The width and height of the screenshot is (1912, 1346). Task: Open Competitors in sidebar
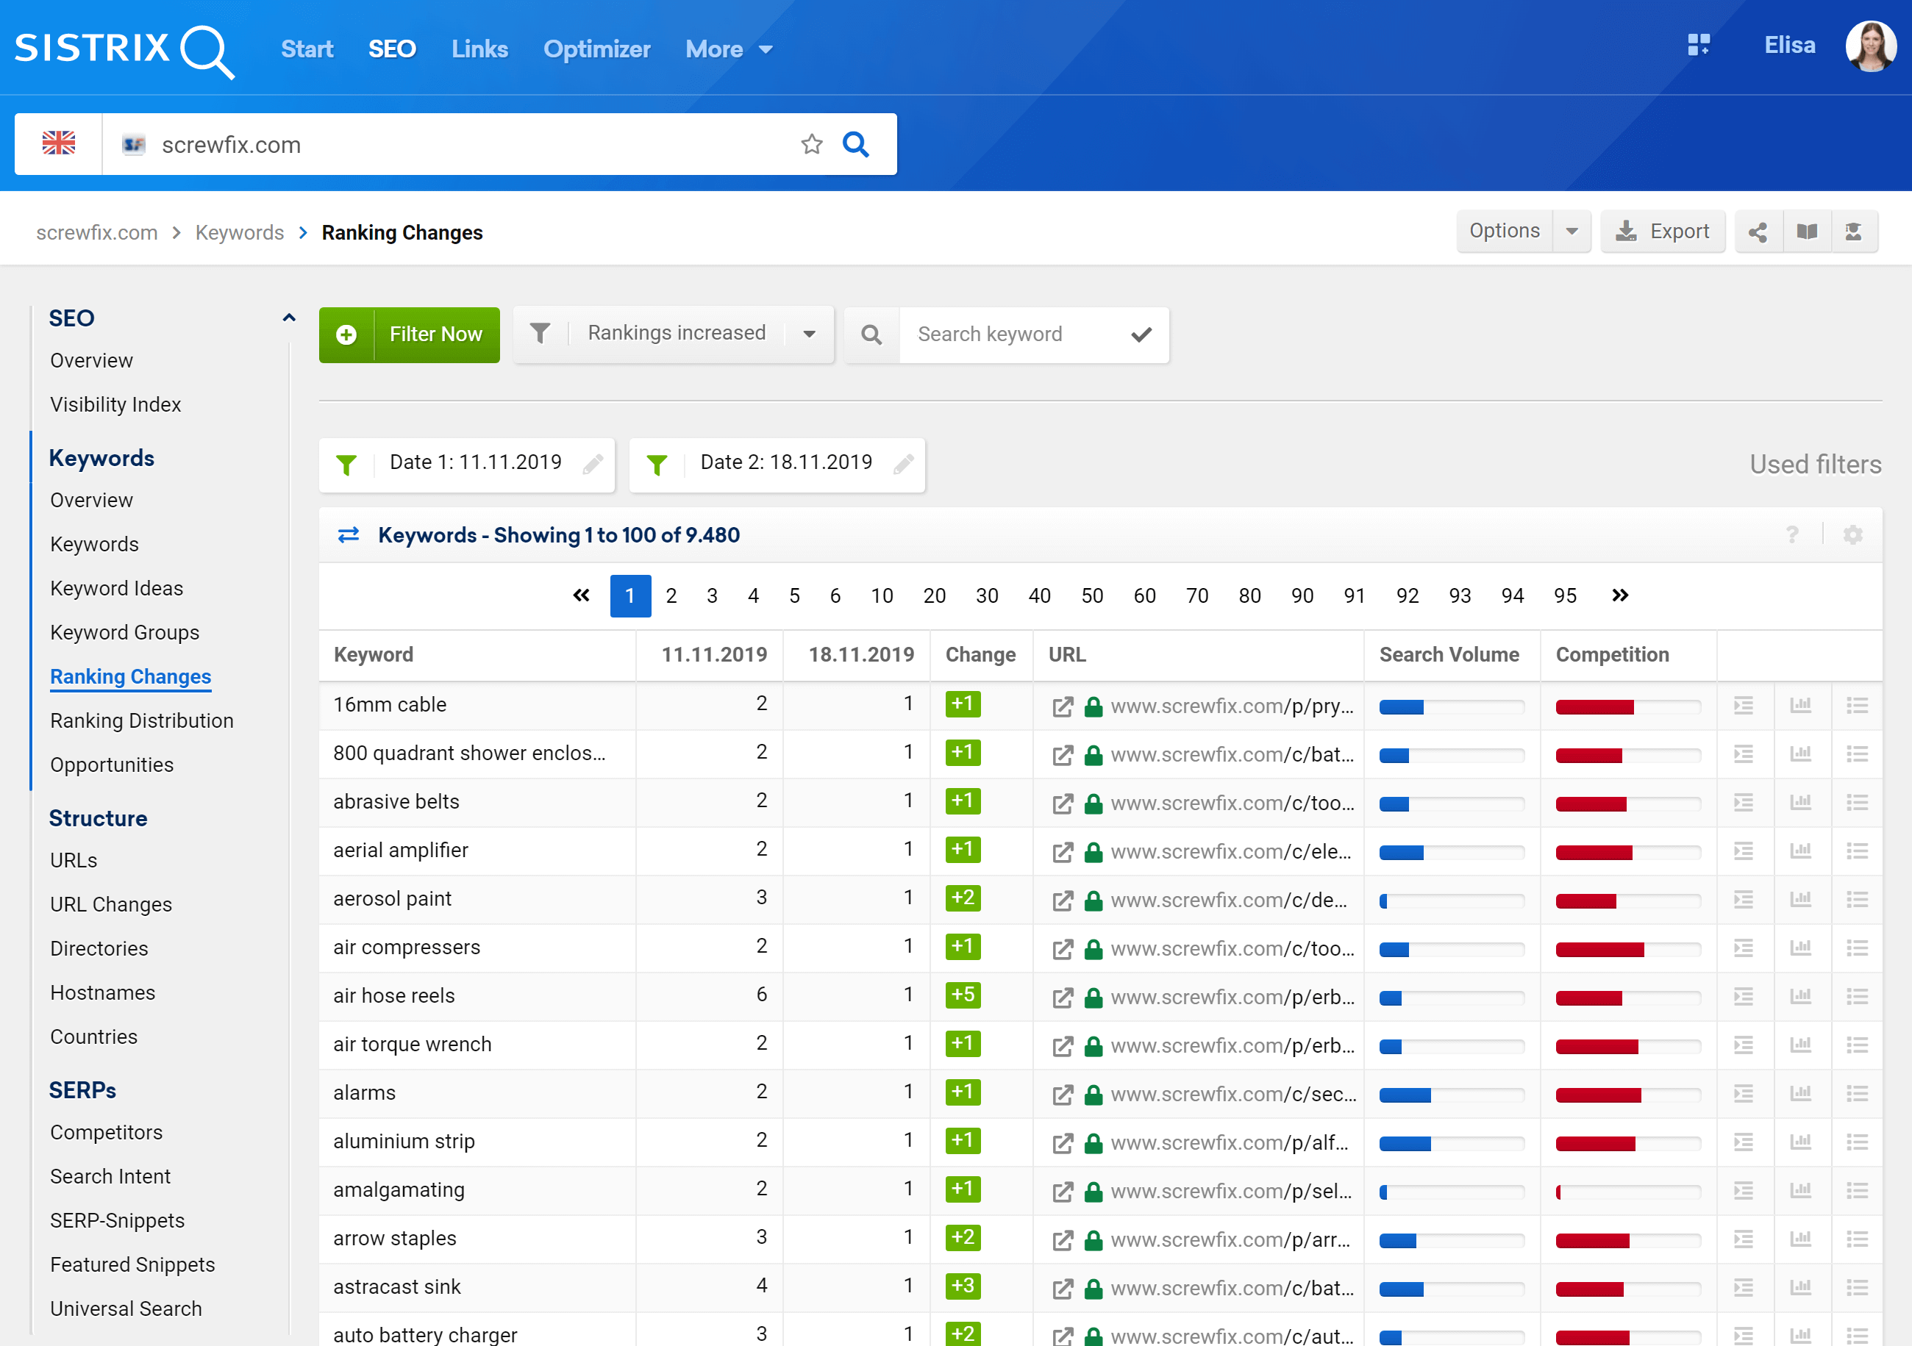[x=107, y=1133]
